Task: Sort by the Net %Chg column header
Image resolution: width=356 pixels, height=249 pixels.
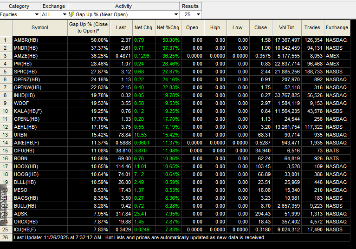Action: click(x=168, y=28)
